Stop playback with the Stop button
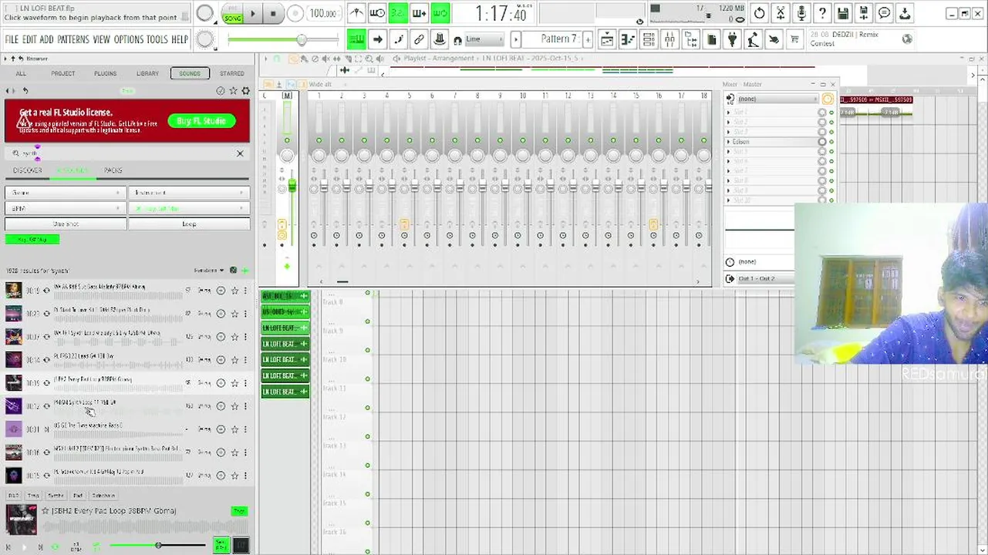988x555 pixels. 273,13
